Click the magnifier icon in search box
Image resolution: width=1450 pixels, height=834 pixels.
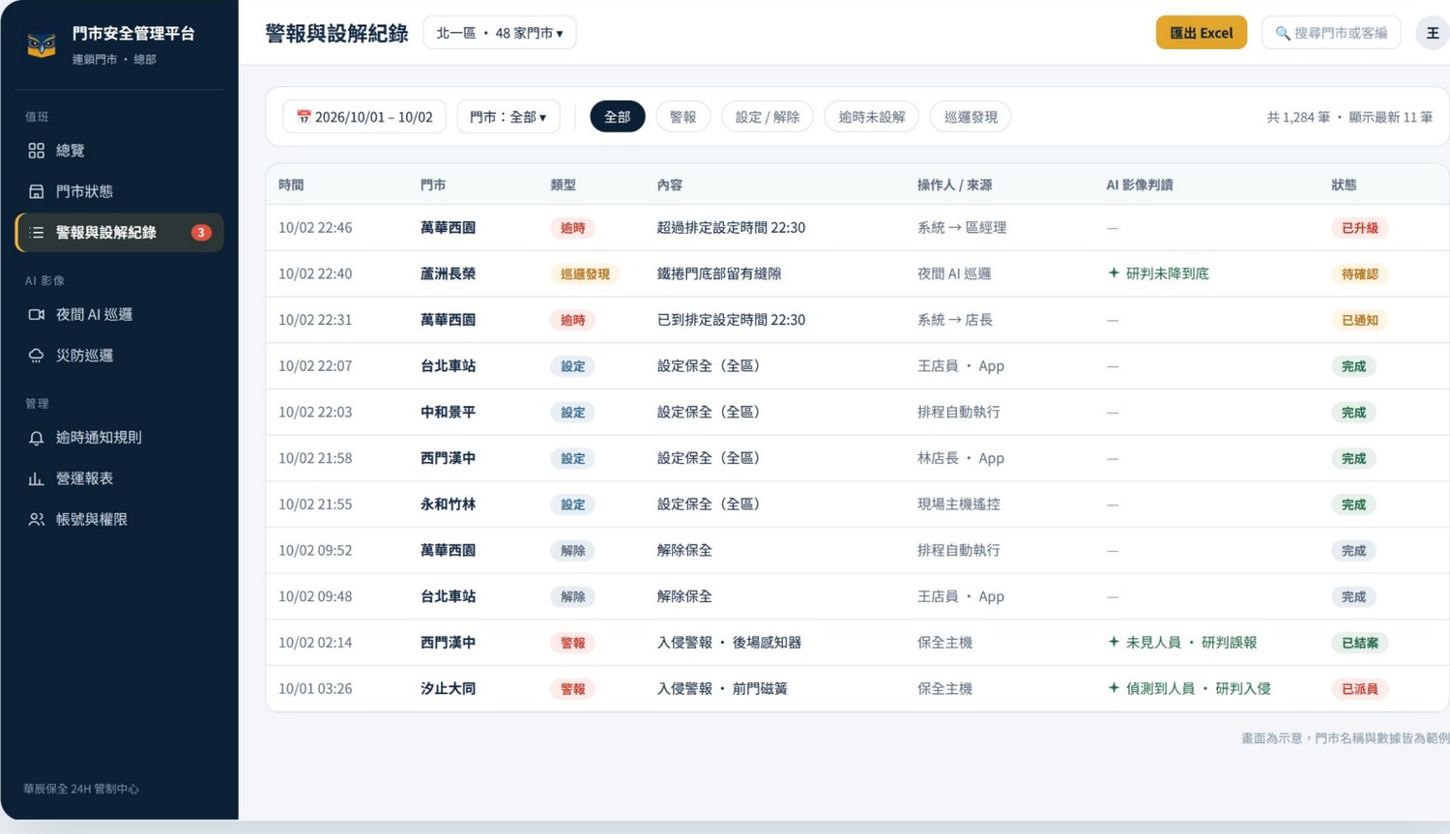coord(1283,33)
